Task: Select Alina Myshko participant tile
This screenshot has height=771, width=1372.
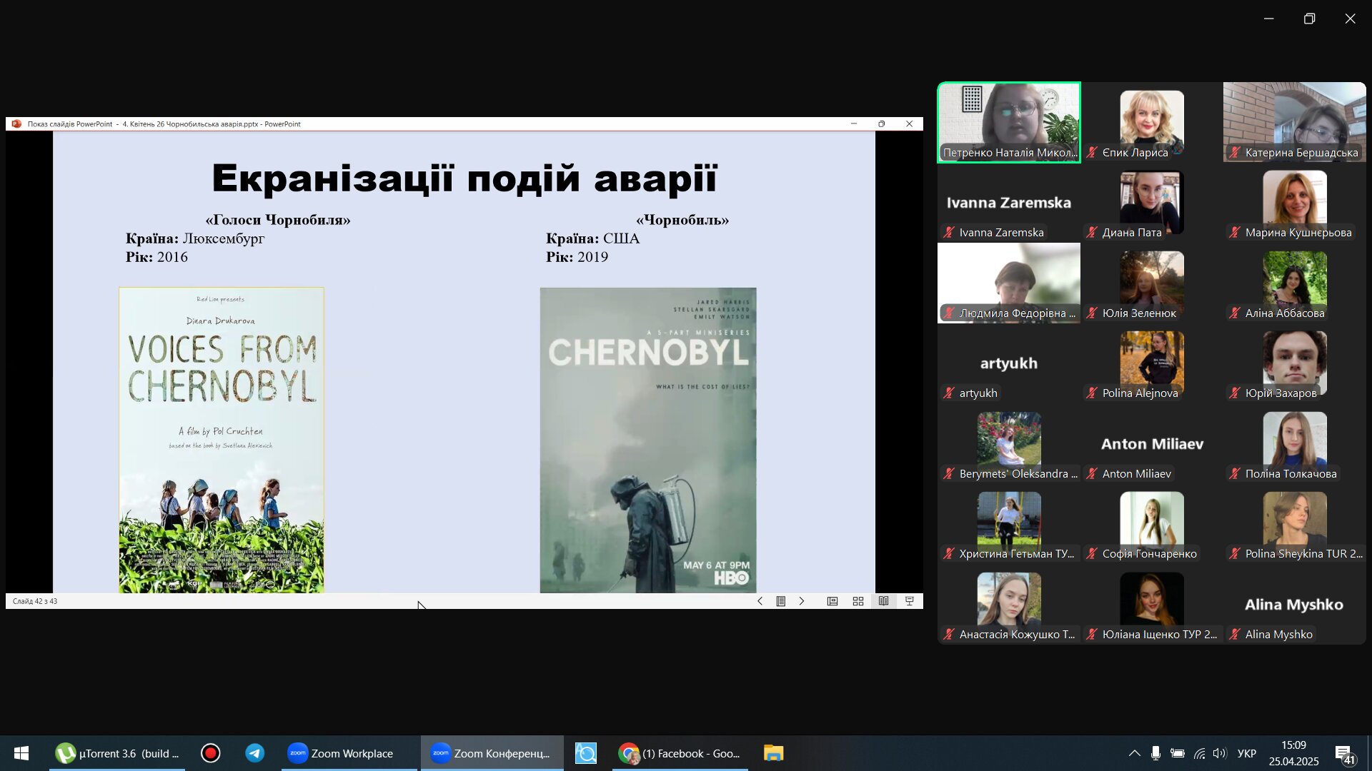Action: 1295,605
